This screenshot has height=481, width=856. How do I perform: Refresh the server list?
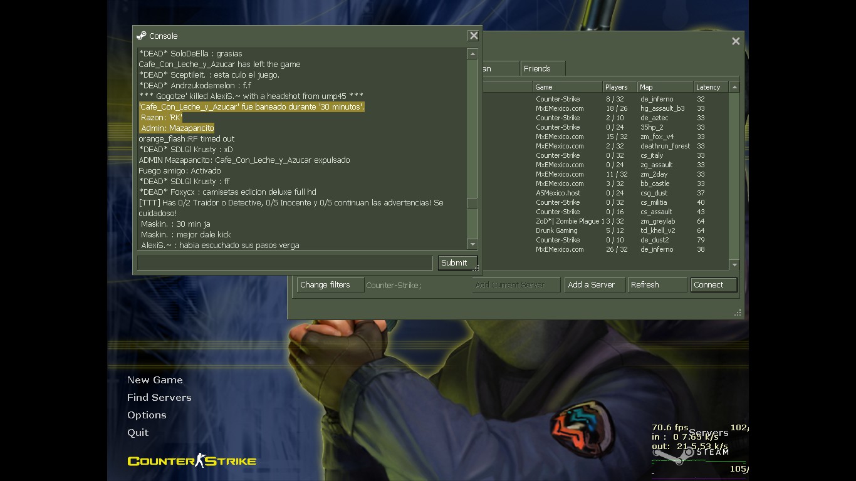[x=657, y=285]
